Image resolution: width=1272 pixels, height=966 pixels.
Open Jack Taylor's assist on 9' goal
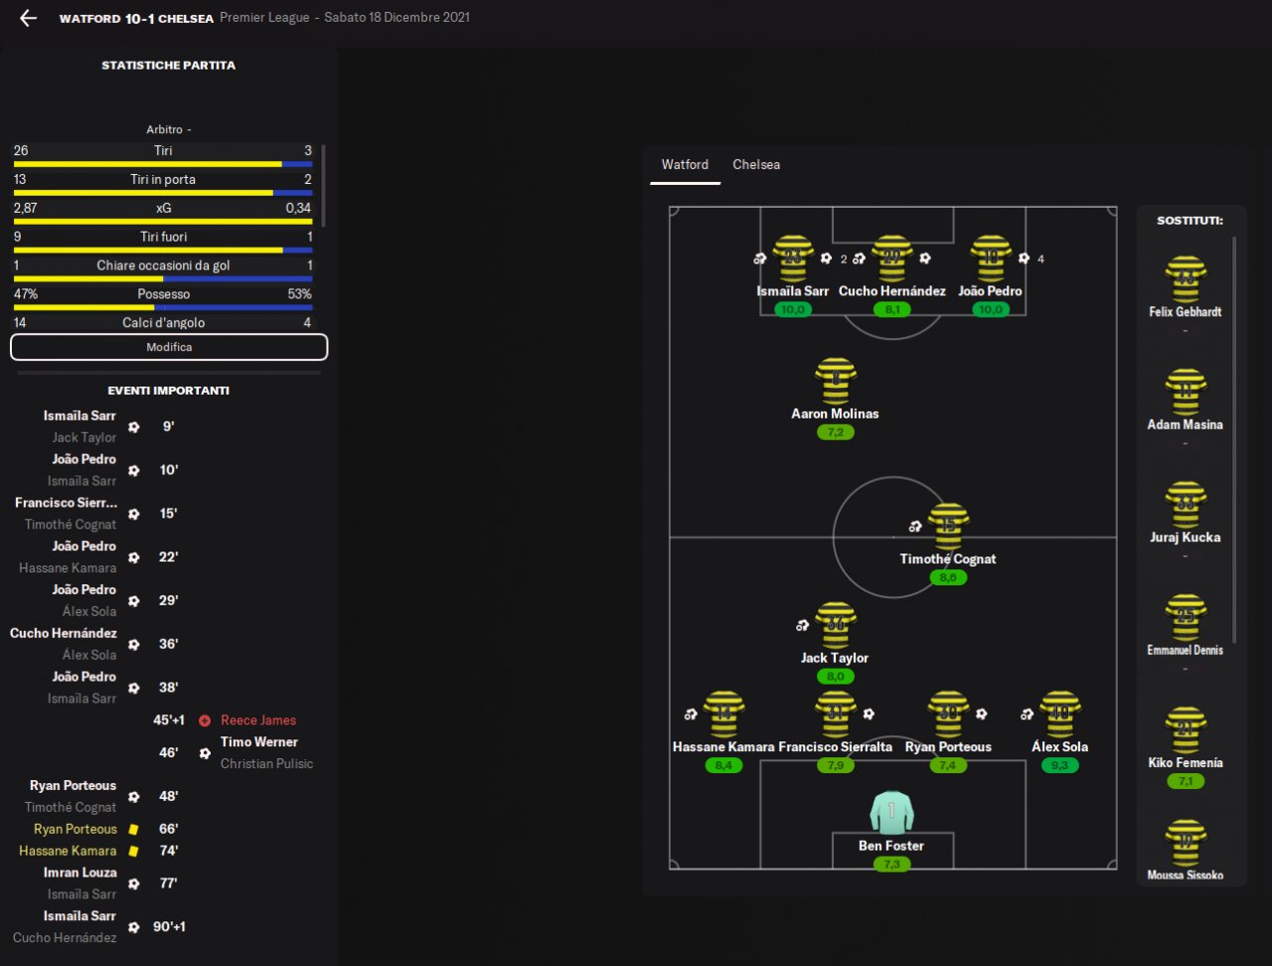tap(84, 438)
